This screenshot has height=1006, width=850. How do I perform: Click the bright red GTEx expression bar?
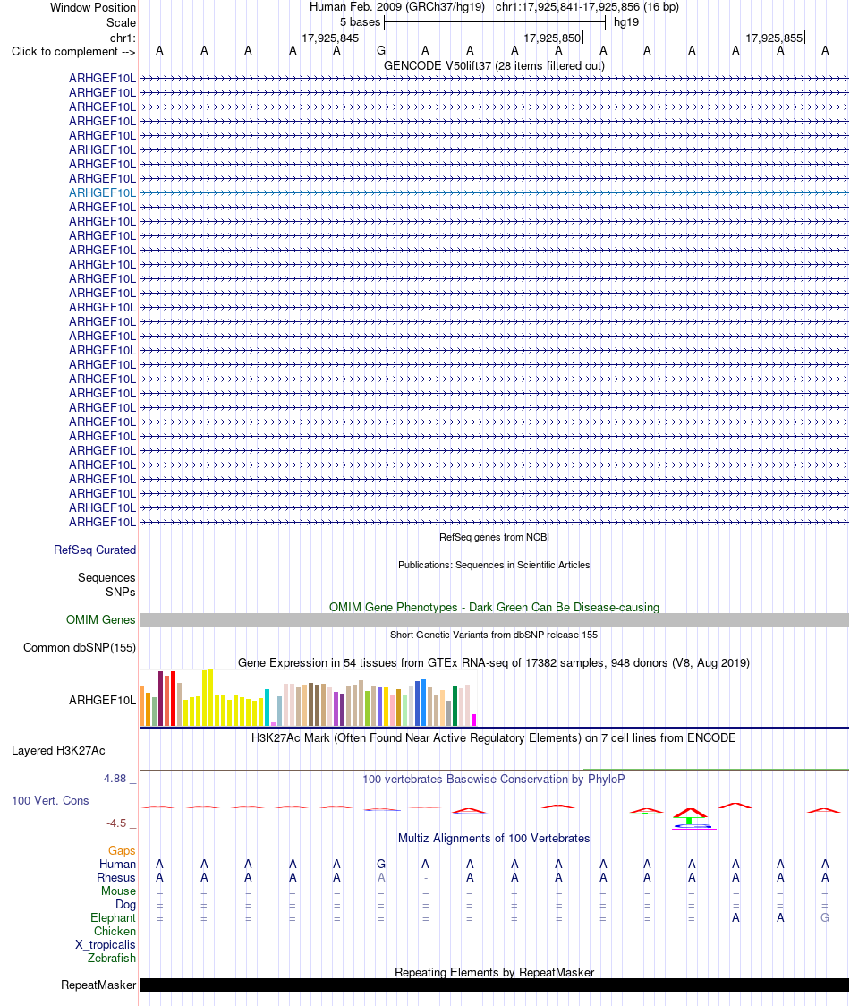pos(174,699)
